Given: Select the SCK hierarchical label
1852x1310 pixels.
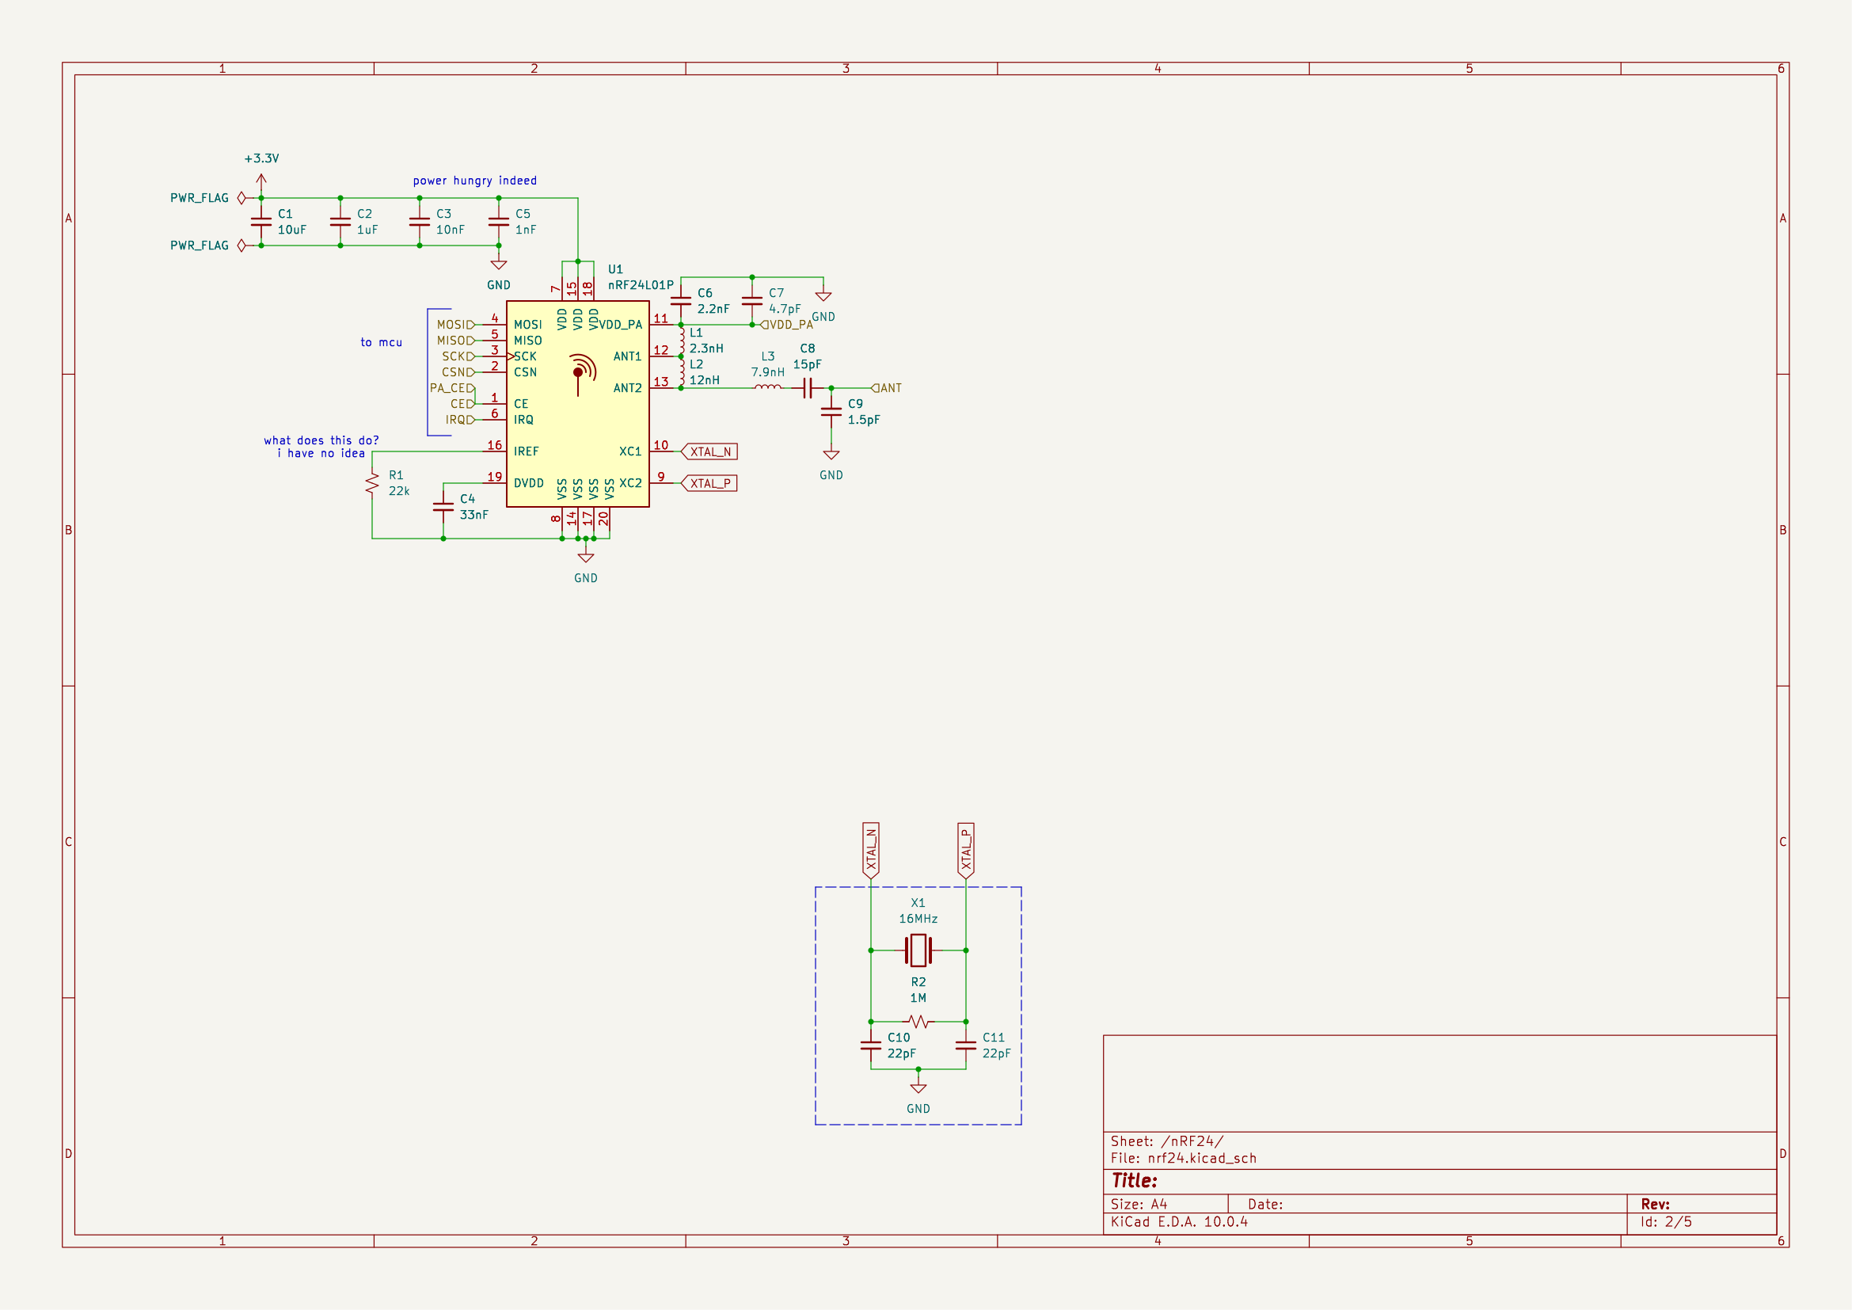Looking at the screenshot, I should pos(458,356).
